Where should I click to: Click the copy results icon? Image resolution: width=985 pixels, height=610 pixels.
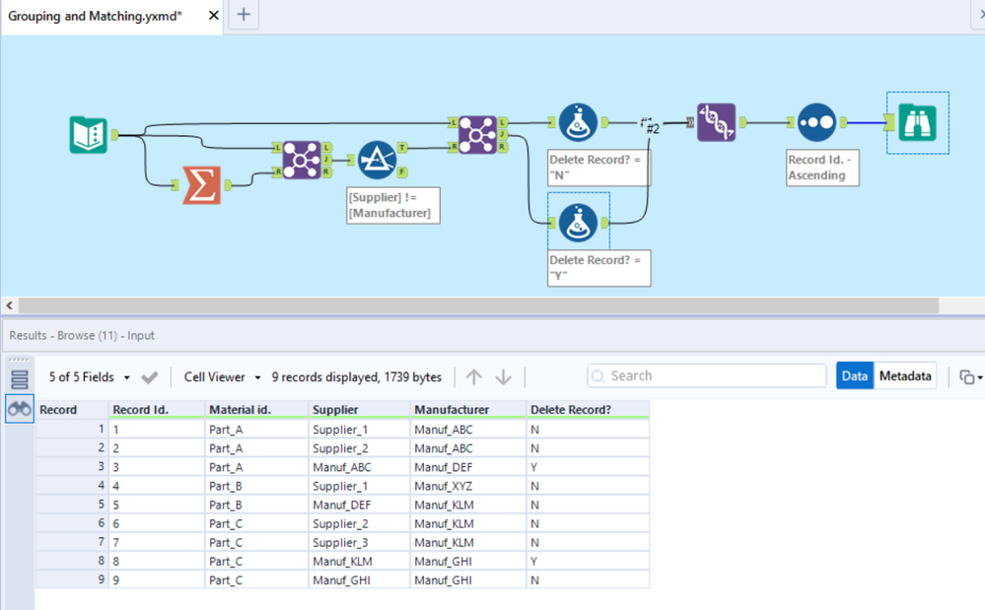(x=966, y=376)
